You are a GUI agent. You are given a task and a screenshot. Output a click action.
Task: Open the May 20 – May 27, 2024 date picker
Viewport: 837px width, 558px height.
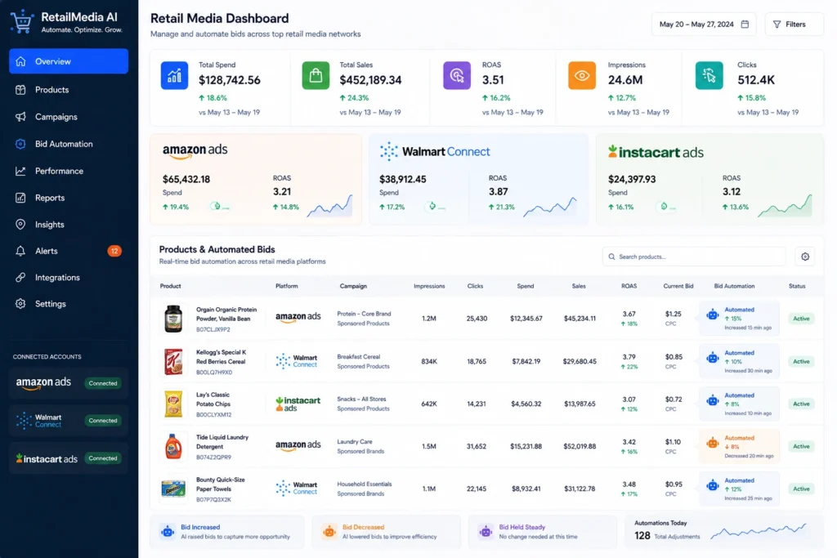704,25
